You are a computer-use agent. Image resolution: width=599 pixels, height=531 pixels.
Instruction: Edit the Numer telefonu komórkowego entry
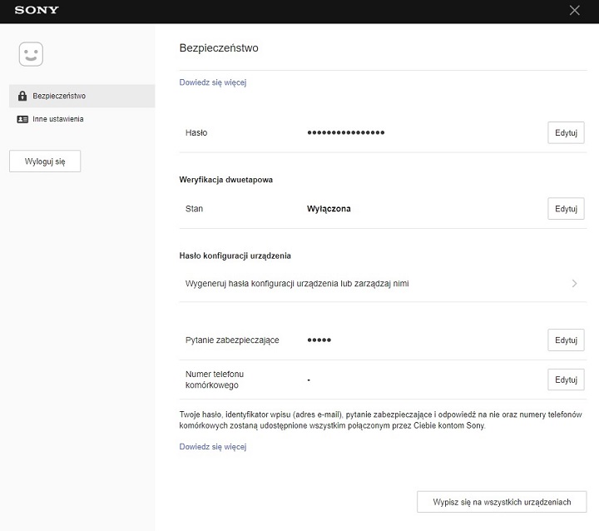(566, 380)
